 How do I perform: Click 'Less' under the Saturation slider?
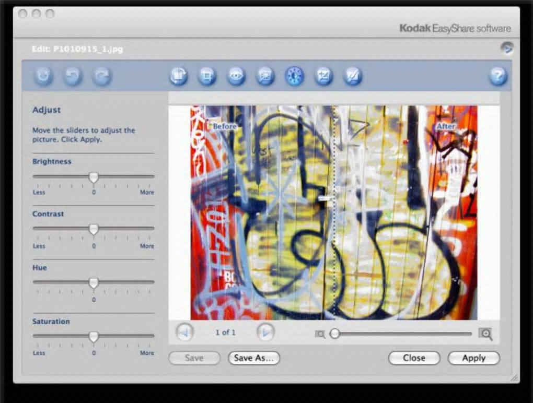tap(39, 353)
